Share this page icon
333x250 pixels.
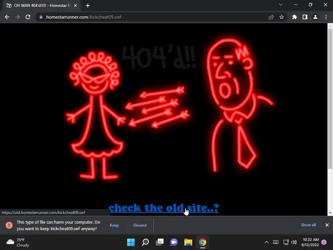click(271, 17)
